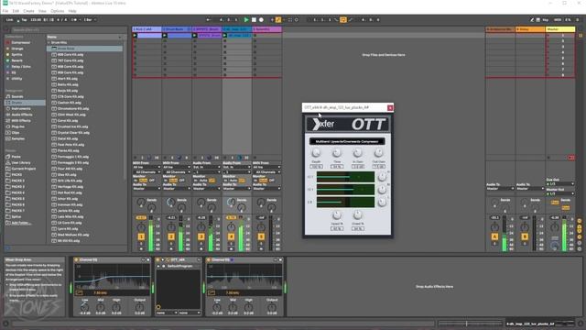The image size is (586, 330).
Task: Close the OTT plugin window
Action: [x=390, y=108]
